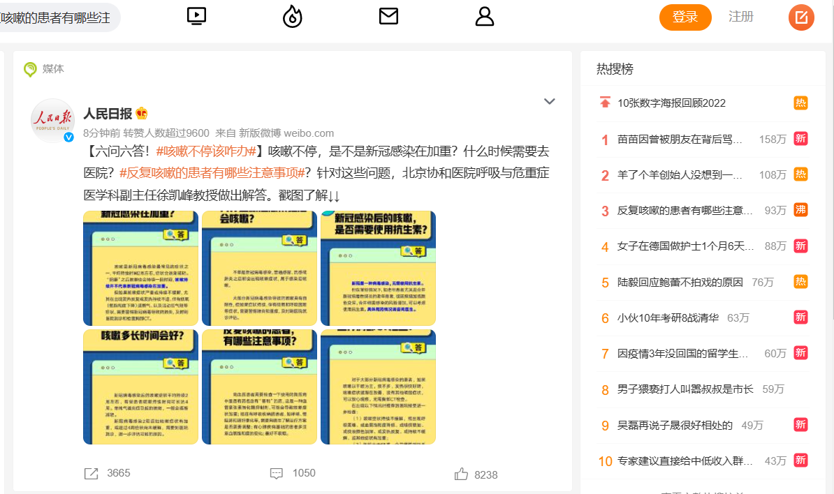The image size is (834, 494).
Task: Open the first post image about 新冠感染在加重
Action: coord(140,268)
